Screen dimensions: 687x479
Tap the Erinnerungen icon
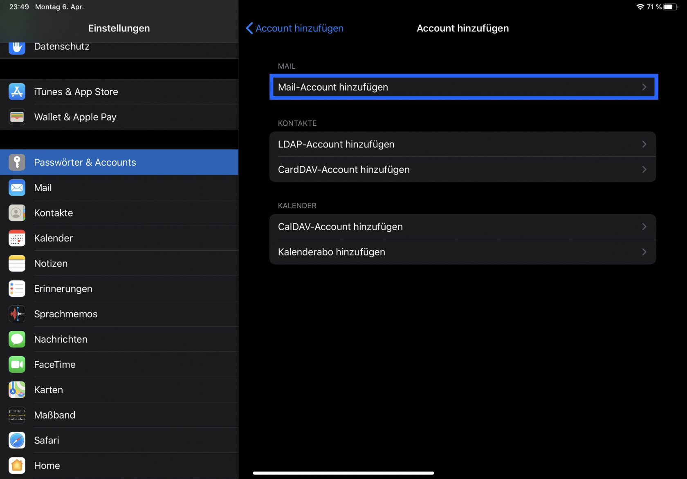[17, 289]
